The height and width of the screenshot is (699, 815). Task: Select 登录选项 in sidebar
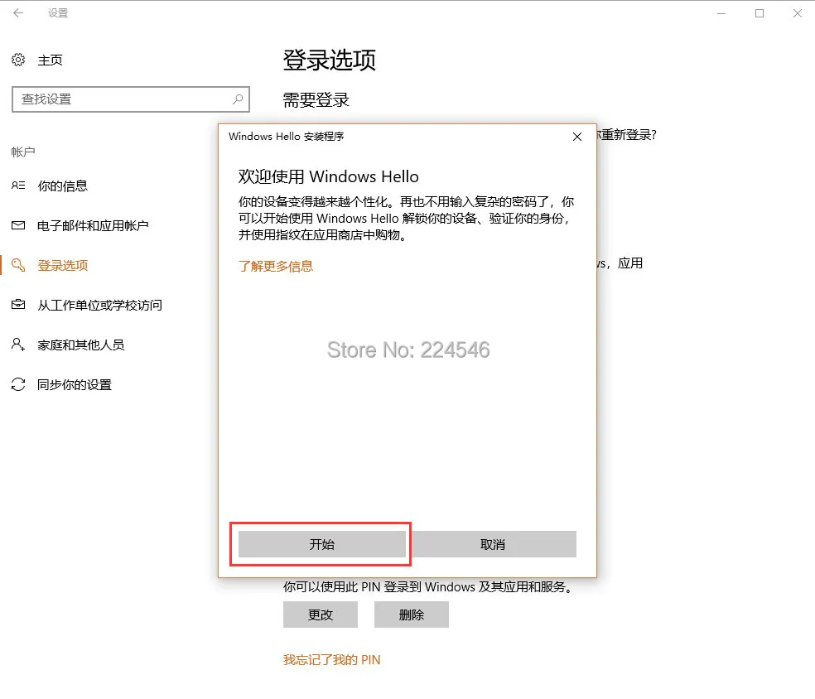pos(62,266)
